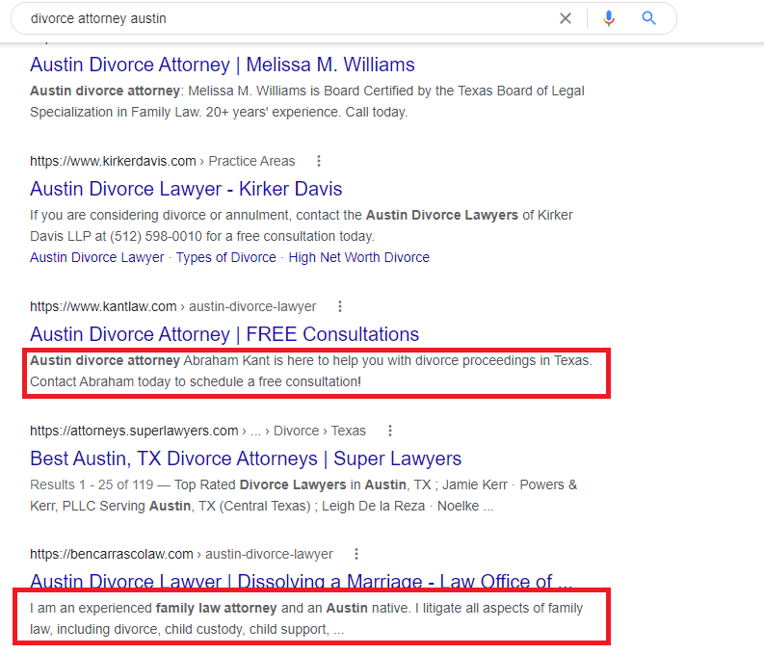Open three-dot menu next to kirkerdavis.com result
The width and height of the screenshot is (764, 654).
[319, 161]
